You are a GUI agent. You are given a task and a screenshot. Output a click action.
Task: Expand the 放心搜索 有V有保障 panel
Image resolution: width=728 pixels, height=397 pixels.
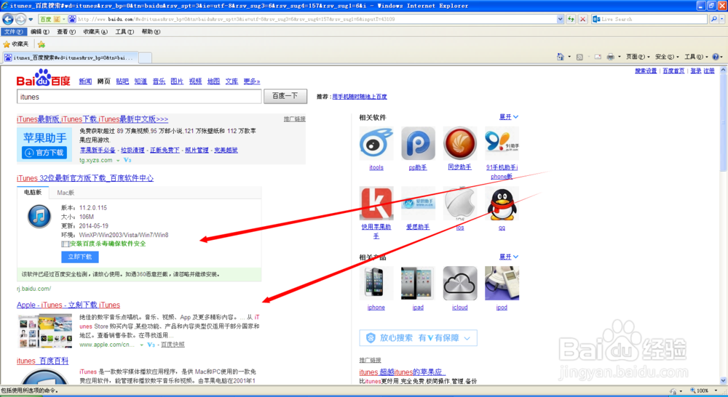[x=418, y=337]
